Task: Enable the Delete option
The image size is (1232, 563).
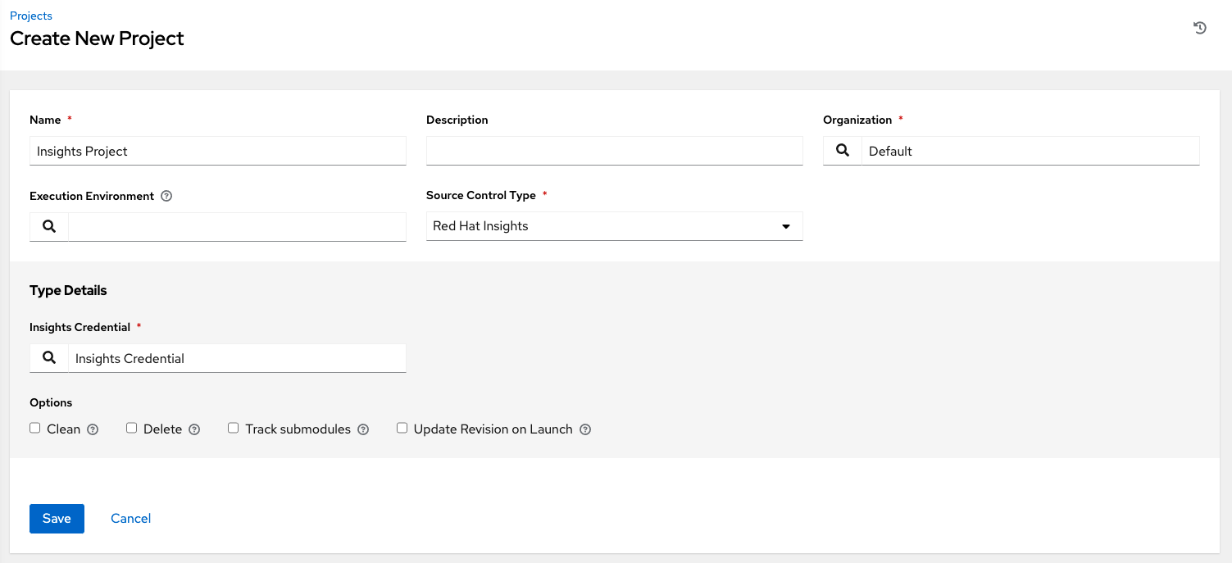Action: (131, 427)
